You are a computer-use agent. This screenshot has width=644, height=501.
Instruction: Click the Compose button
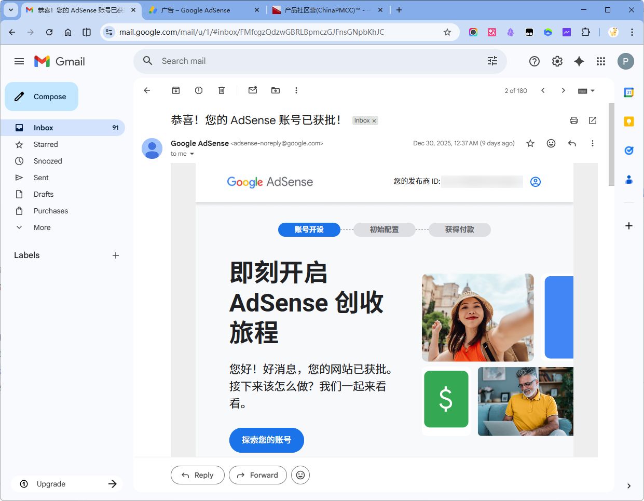[x=42, y=97]
